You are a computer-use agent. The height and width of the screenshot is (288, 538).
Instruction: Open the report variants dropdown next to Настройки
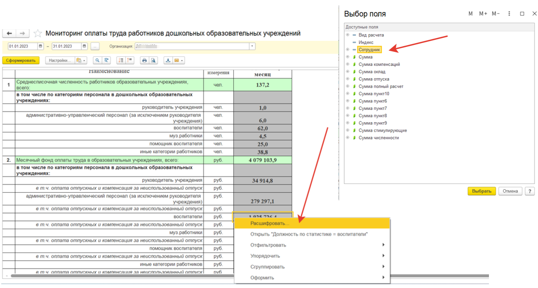(81, 60)
